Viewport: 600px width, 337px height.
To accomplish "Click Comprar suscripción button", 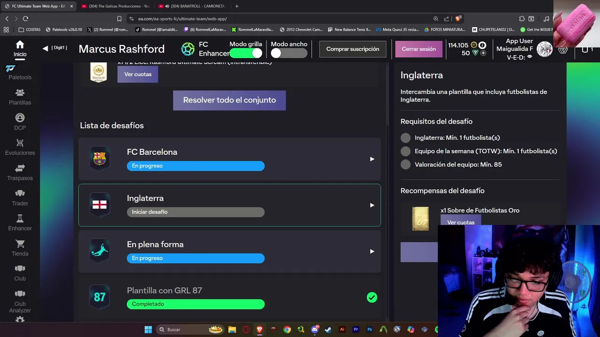I will [352, 49].
